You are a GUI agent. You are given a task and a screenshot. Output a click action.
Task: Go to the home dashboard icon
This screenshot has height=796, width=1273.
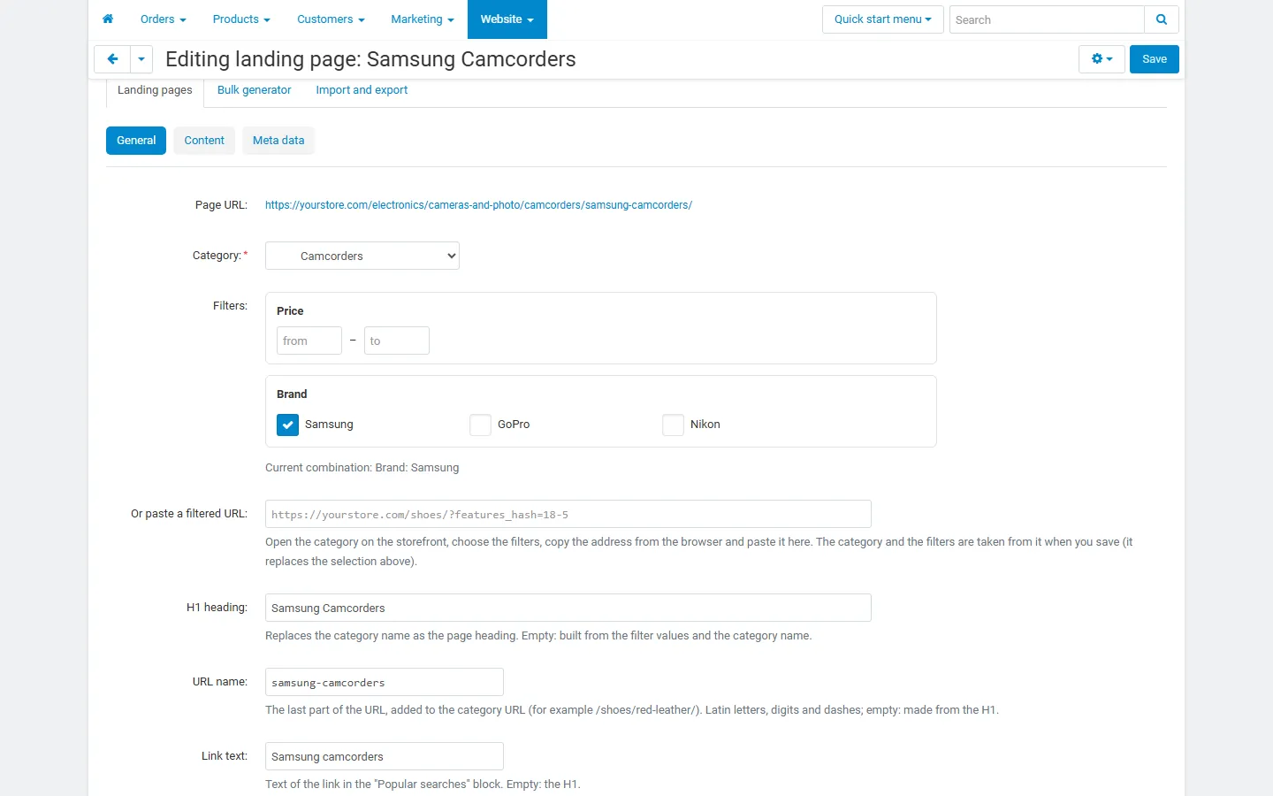tap(108, 19)
